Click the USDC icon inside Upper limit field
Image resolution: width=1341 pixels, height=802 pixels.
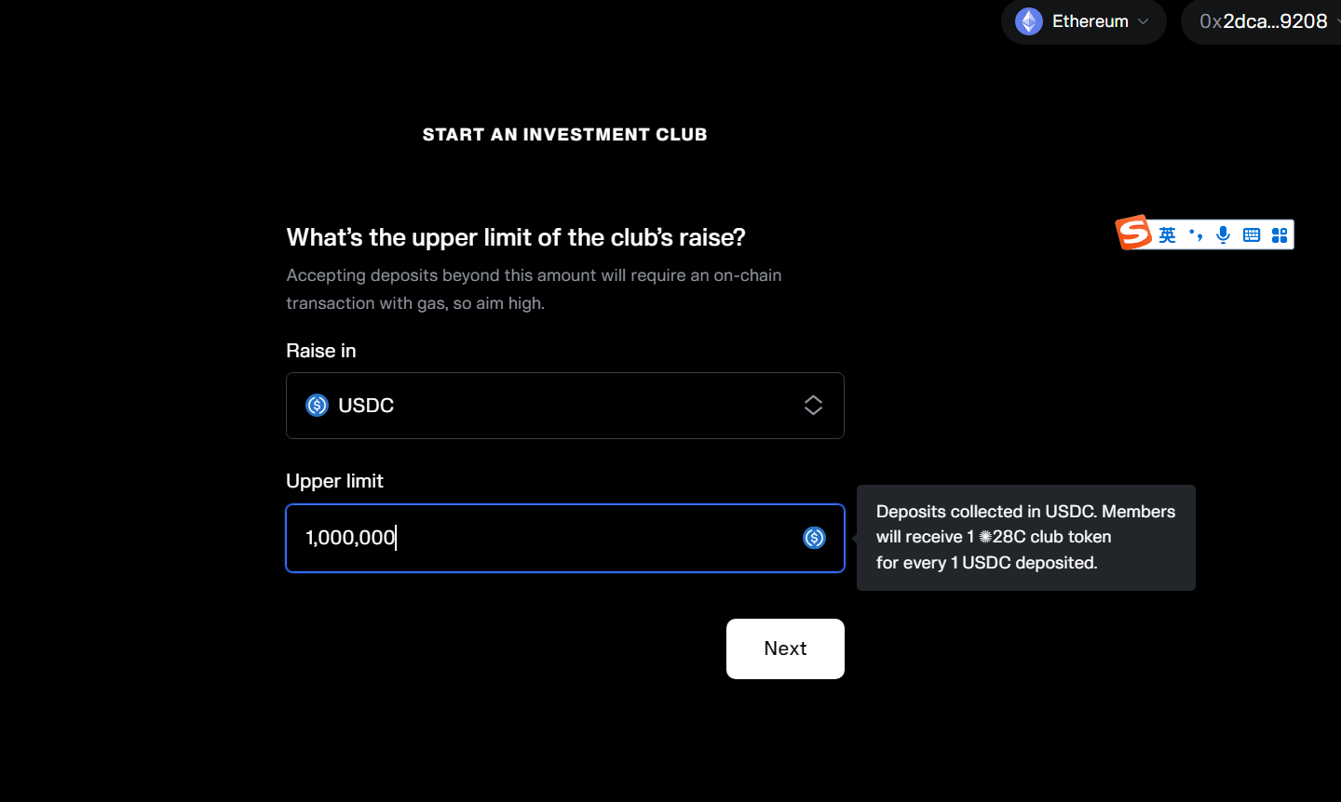[x=814, y=538]
